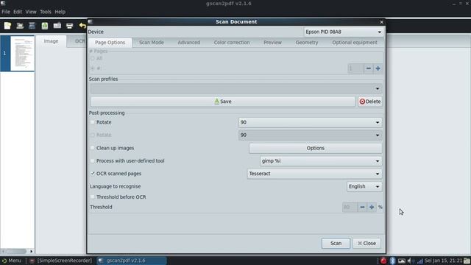Click the Close button in dialog

(366, 243)
